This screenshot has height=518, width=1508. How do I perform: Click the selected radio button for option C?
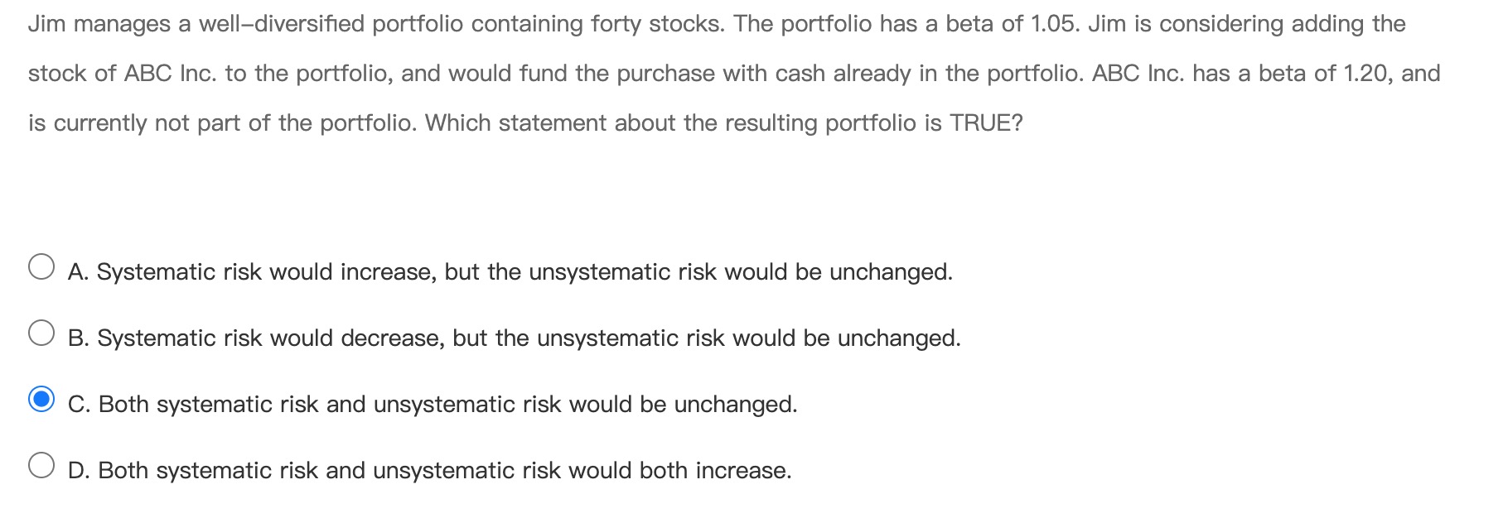41,400
